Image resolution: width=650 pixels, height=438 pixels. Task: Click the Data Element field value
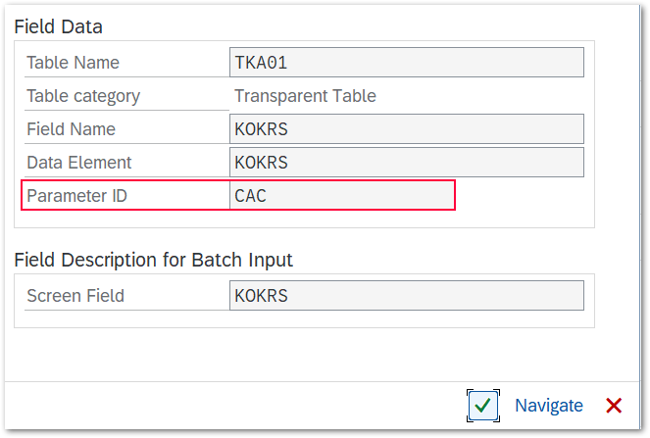point(406,163)
